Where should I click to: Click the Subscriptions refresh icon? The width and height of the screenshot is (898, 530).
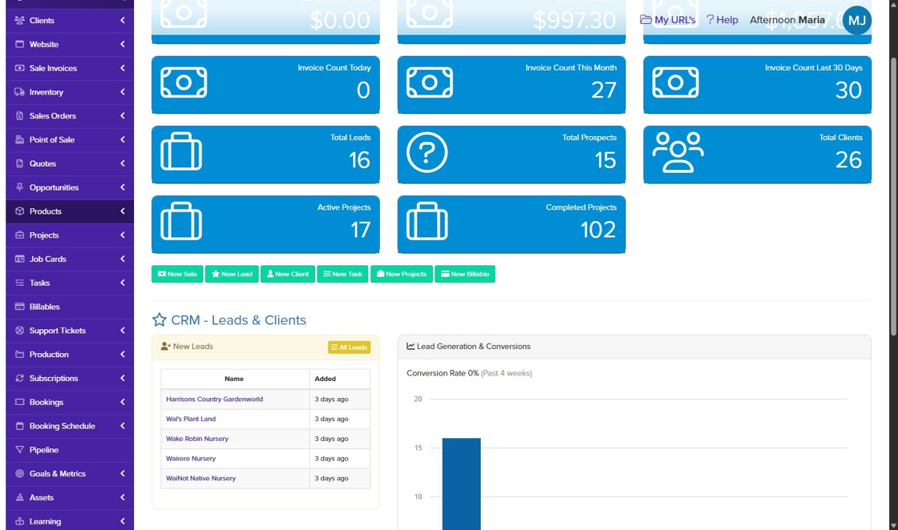pyautogui.click(x=19, y=379)
